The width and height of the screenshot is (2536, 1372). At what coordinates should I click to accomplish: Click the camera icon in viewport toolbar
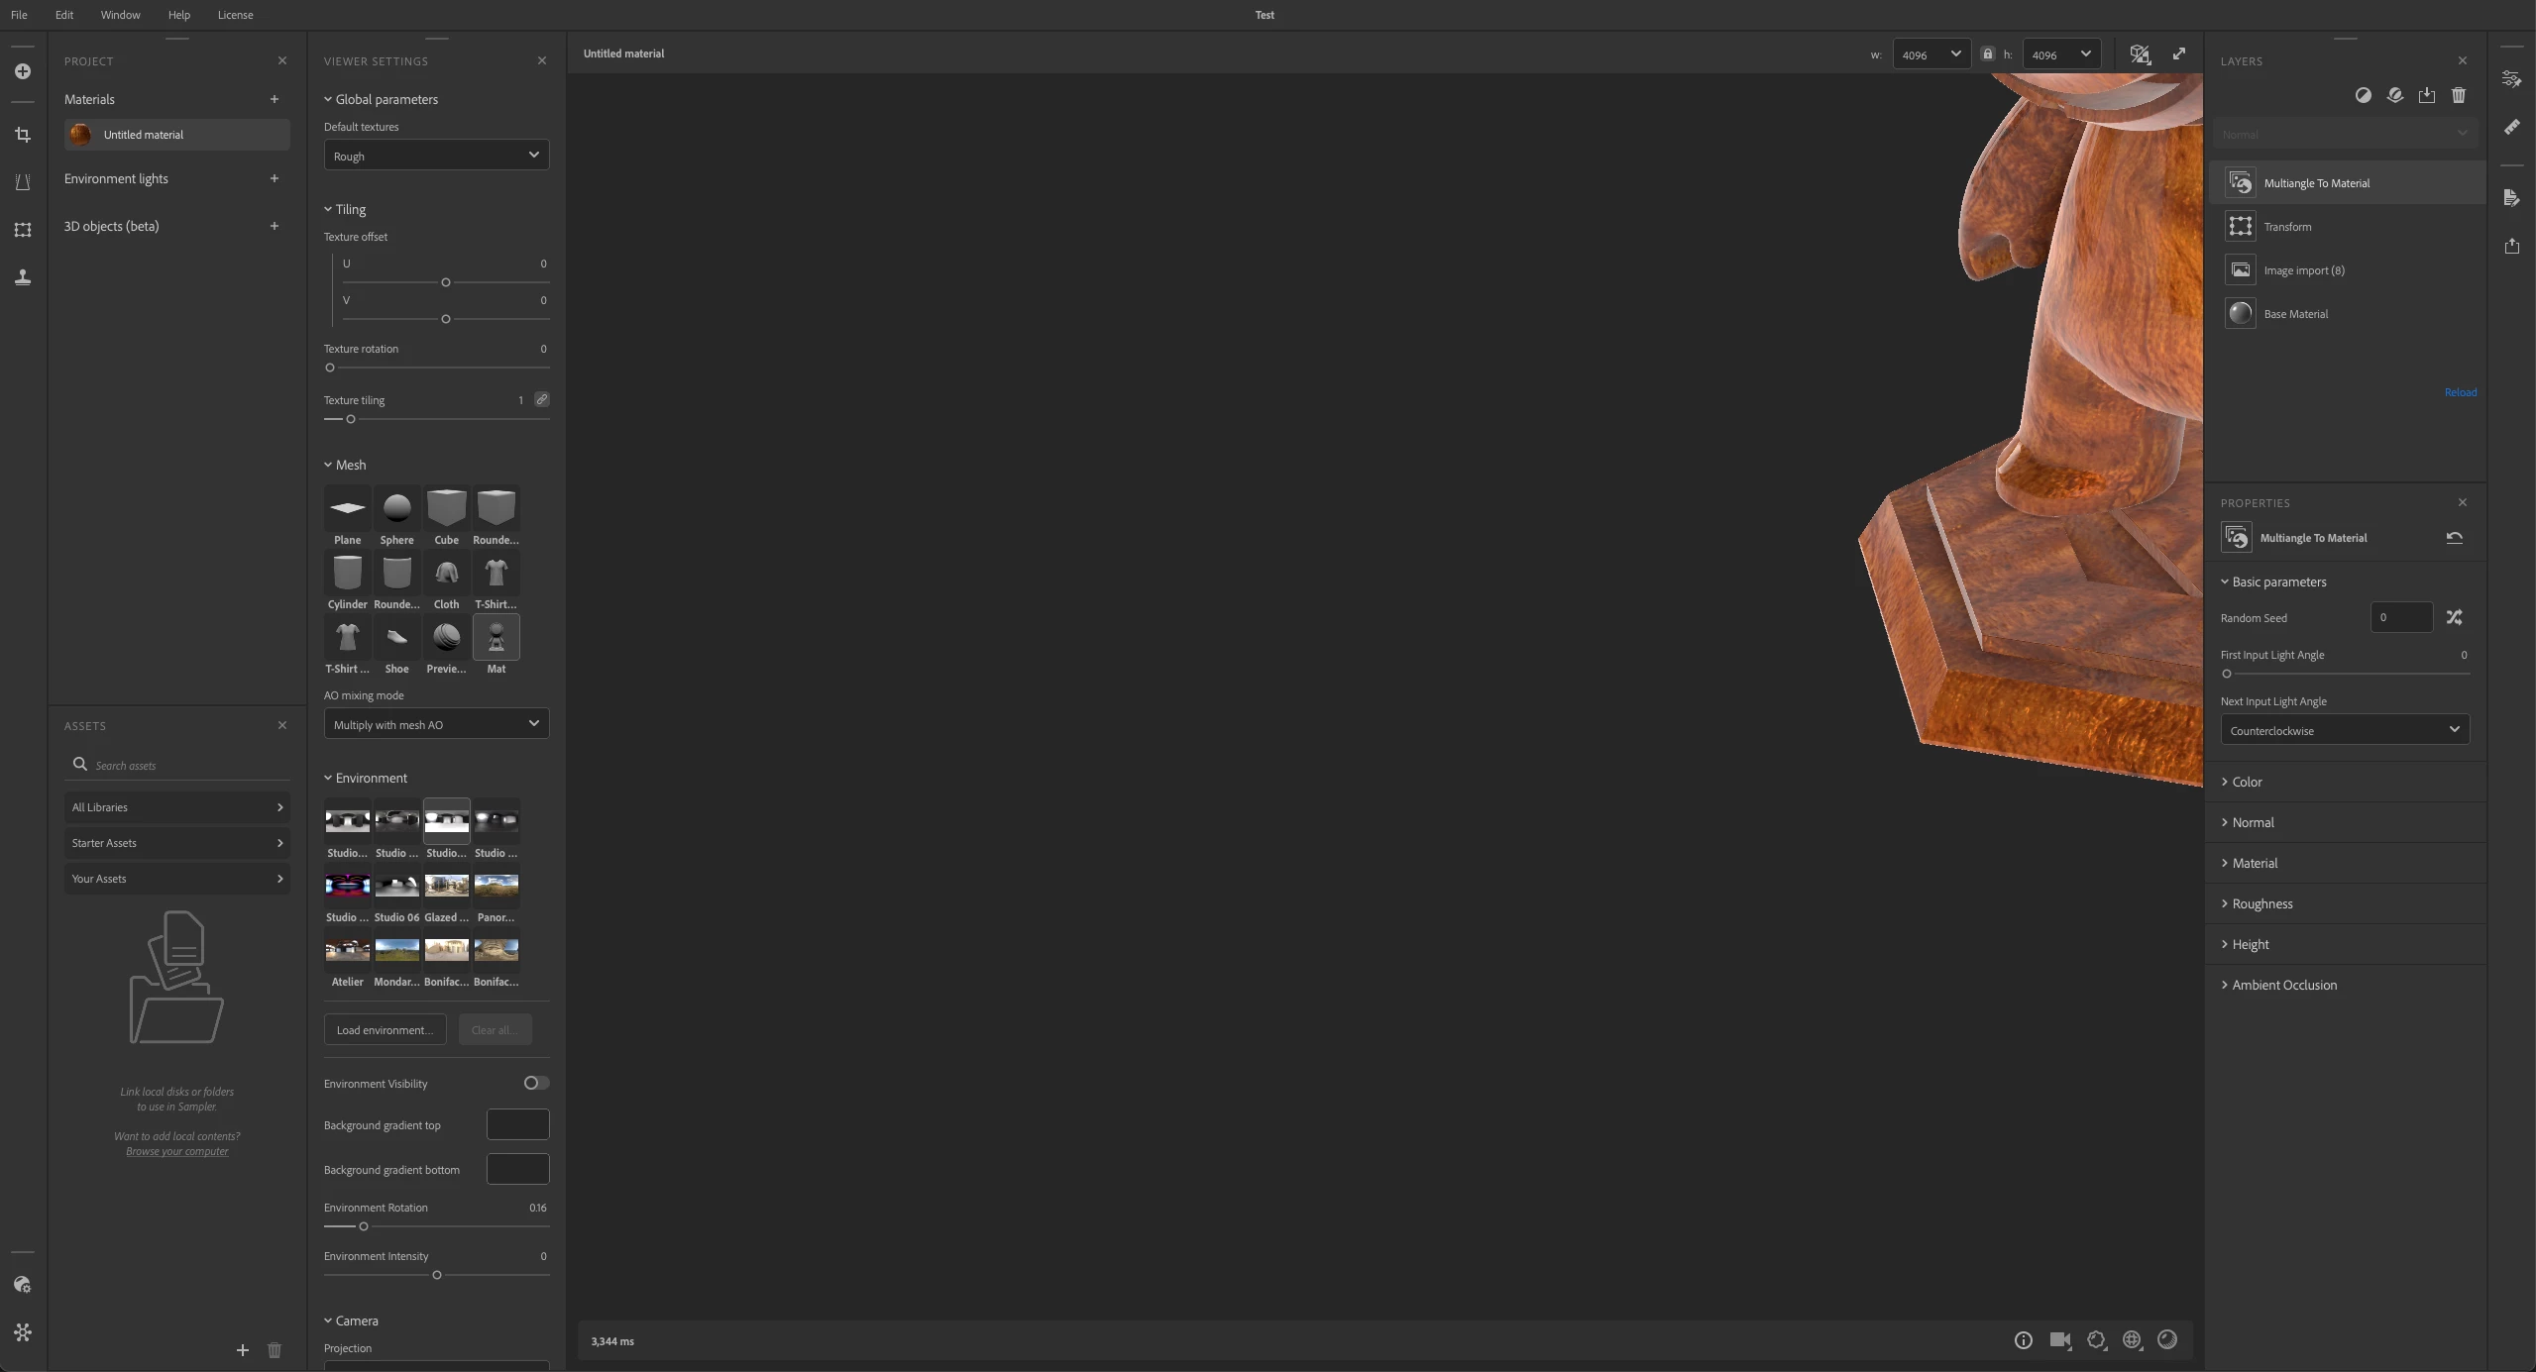2059,1340
